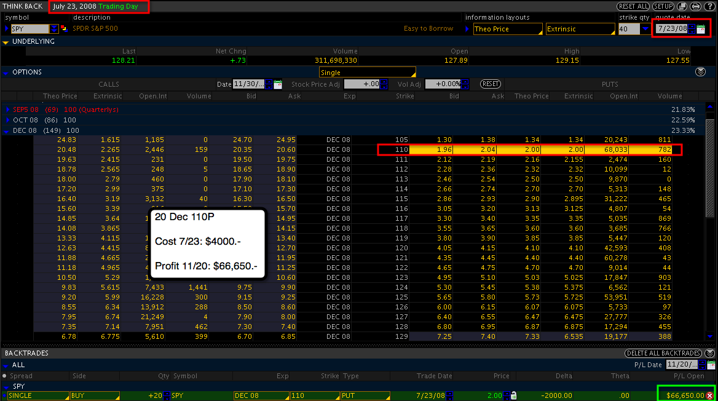Screen dimensions: 718x401
Task: Open the quote date calendar picker
Action: tap(701, 29)
